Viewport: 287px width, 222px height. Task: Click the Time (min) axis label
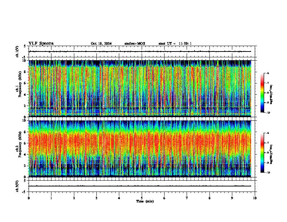(145, 201)
